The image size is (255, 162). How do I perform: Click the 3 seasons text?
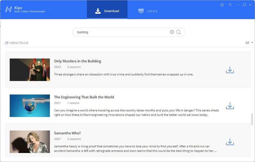(74, 67)
